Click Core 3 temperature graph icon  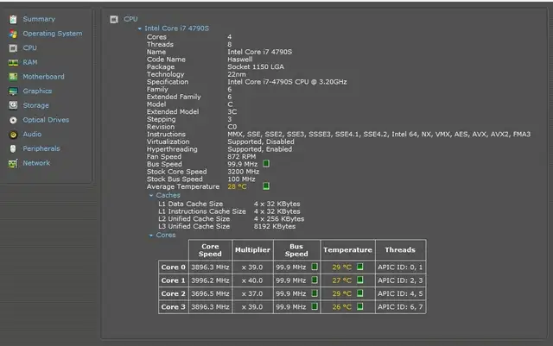tap(360, 306)
